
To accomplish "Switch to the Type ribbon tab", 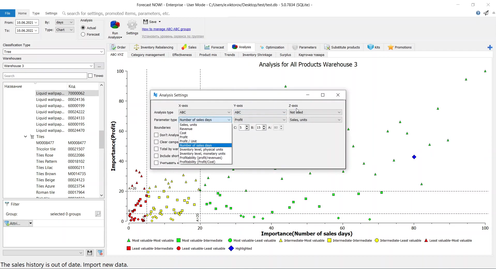I will (36, 13).
